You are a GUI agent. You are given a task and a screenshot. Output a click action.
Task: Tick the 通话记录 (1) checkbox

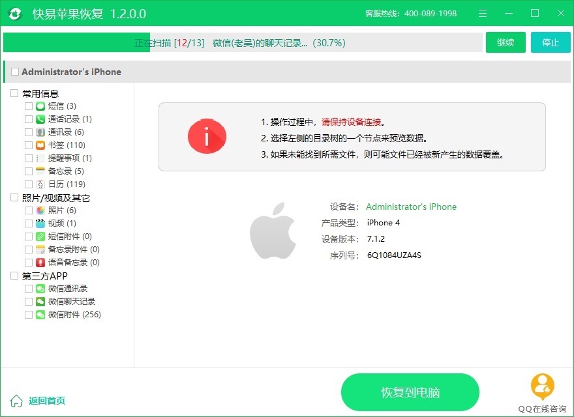(x=29, y=119)
